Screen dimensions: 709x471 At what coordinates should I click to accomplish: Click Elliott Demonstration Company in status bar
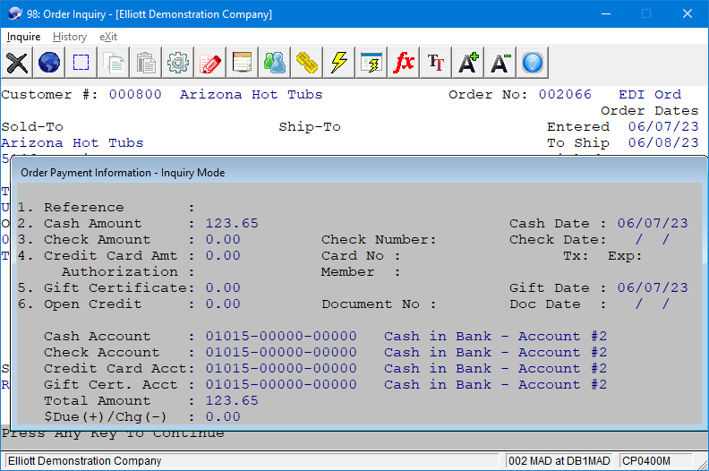[84, 460]
